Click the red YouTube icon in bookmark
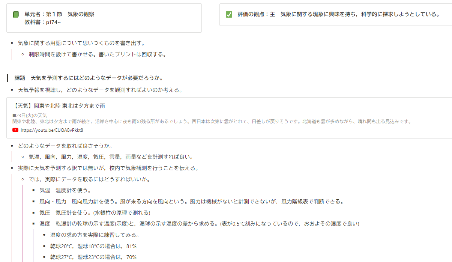The height and width of the screenshot is (262, 452). (15, 130)
